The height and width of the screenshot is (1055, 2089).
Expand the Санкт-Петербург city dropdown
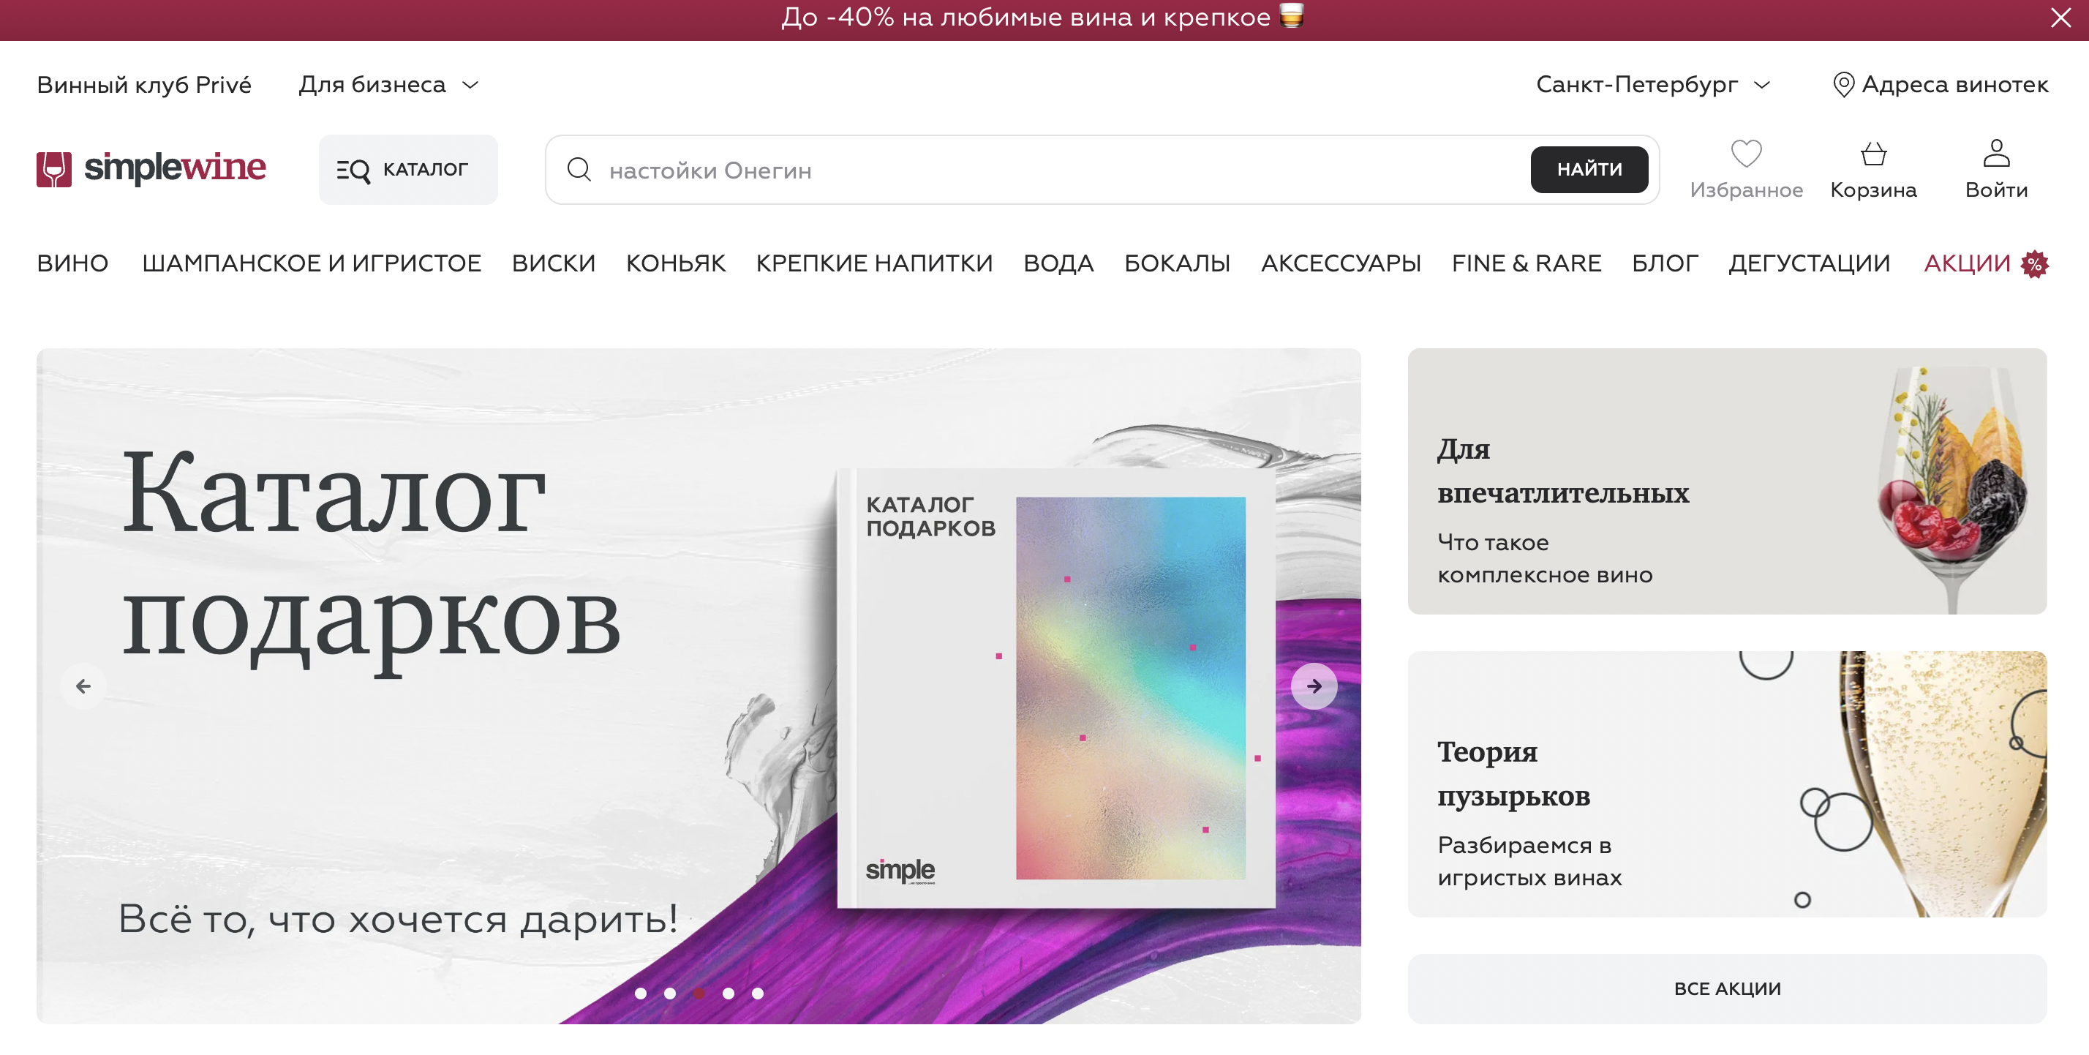[x=1653, y=84]
